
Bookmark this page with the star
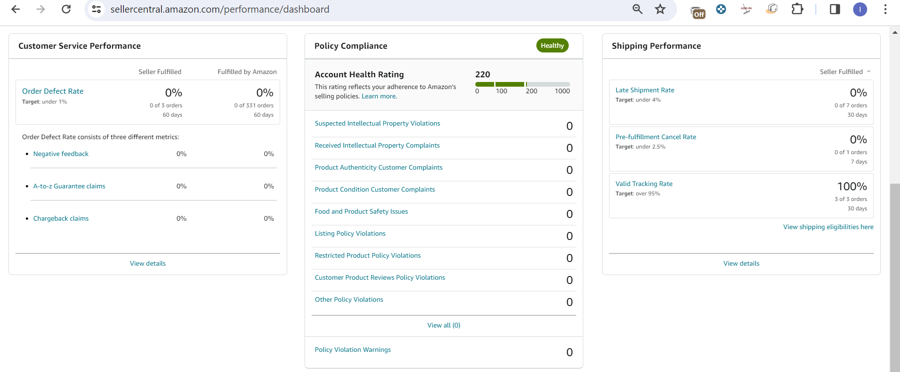point(660,9)
